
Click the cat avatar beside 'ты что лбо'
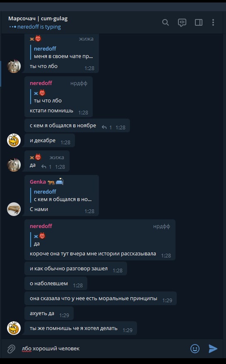[14, 66]
